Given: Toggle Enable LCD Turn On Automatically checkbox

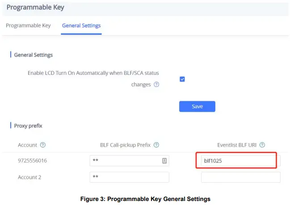Looking at the screenshot, I should click(182, 79).
